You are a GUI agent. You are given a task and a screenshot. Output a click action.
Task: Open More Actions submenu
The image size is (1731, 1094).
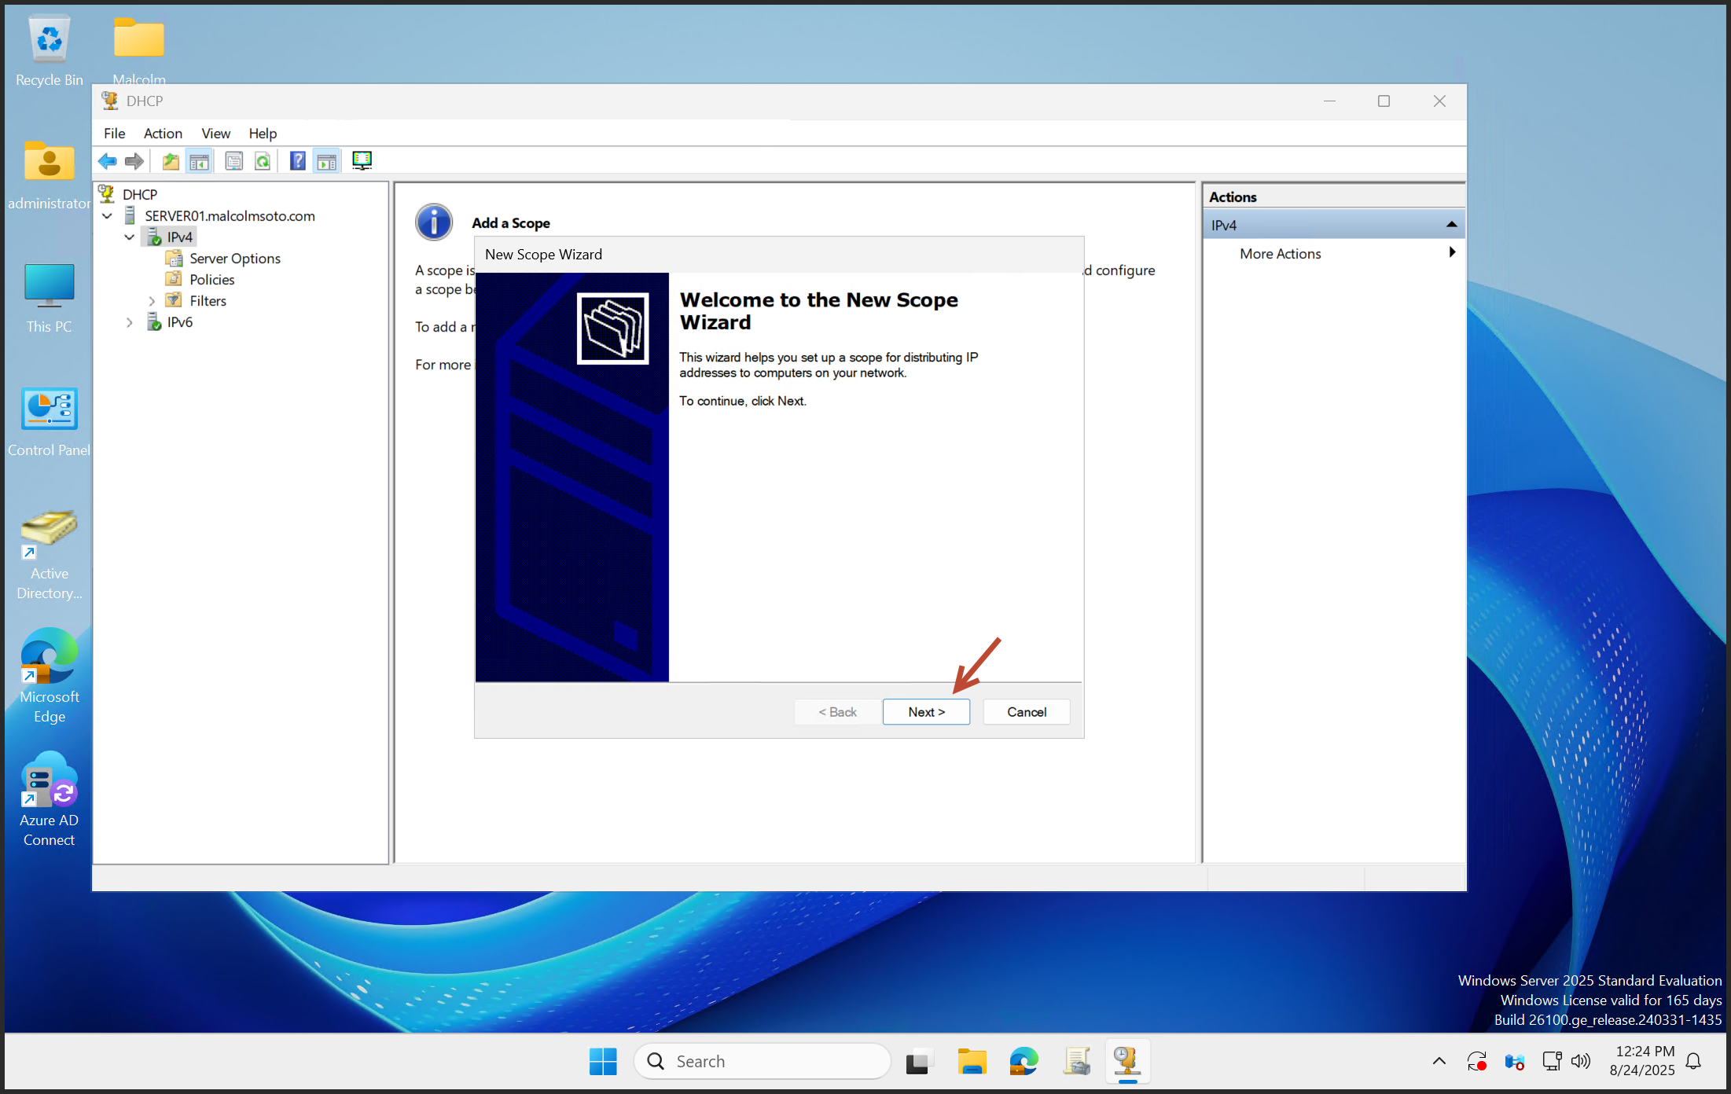click(1280, 254)
